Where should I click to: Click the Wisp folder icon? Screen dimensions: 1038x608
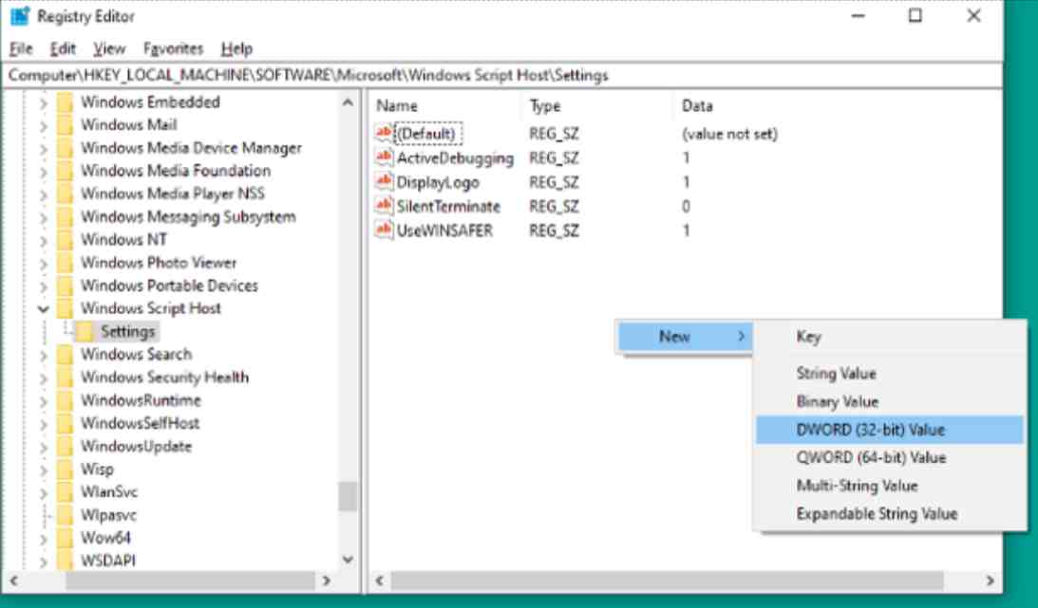65,470
